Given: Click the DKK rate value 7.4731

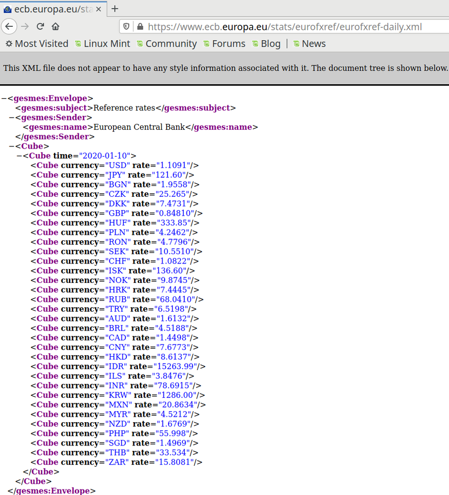Looking at the screenshot, I should tap(173, 204).
